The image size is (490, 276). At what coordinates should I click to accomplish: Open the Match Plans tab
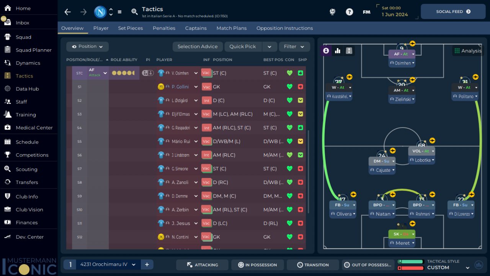point(232,28)
